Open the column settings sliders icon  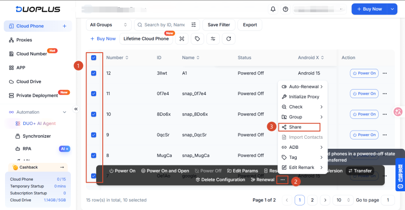[x=213, y=39]
